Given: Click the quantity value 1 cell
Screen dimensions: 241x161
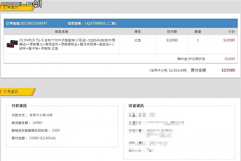Looking at the screenshot, I should point(198,40).
